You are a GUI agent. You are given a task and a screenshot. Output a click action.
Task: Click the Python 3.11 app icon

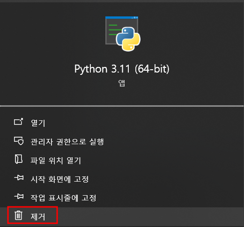[x=123, y=34]
